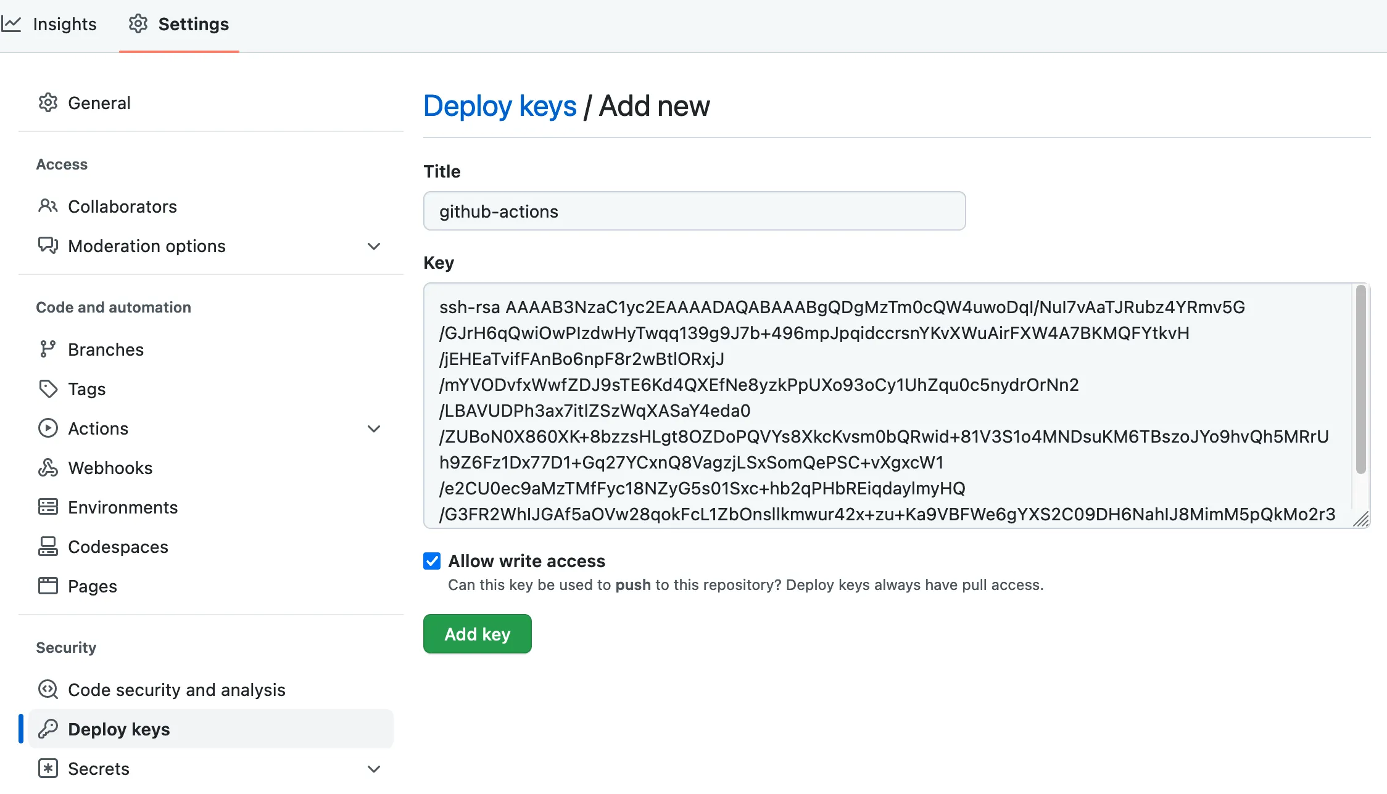Open Collaborators via its people icon
Image resolution: width=1387 pixels, height=794 pixels.
tap(48, 206)
